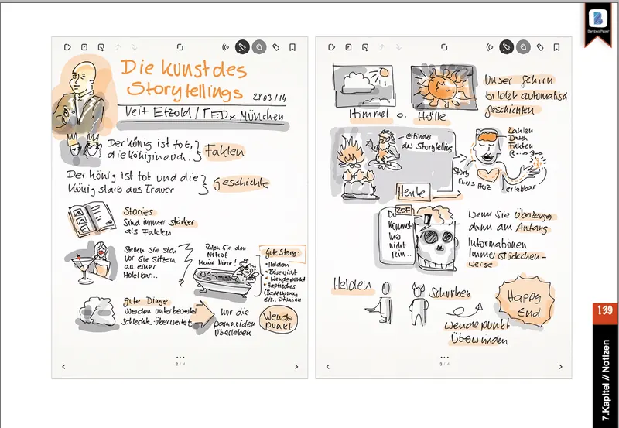Click the 'Gute Dinge' highlighted text
Viewport: 619px width, 428px height.
point(145,302)
